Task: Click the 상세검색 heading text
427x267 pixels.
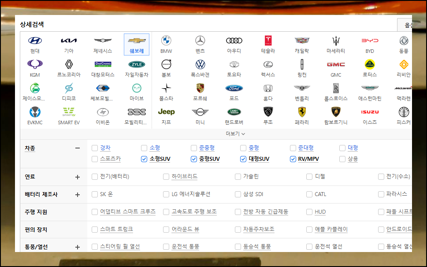Action: point(32,25)
